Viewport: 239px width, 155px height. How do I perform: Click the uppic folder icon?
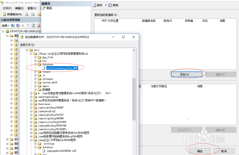click(39, 86)
